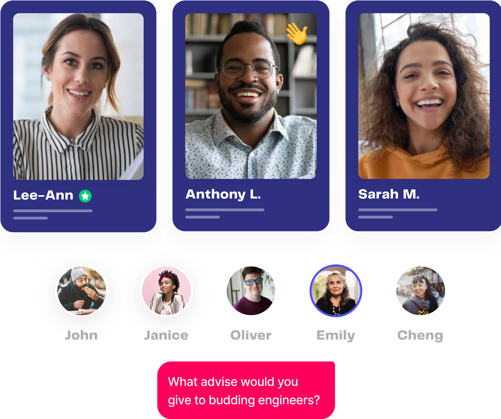Screen dimensions: 501x419
Task: Select Cheng's circular avatar
Action: point(421,291)
